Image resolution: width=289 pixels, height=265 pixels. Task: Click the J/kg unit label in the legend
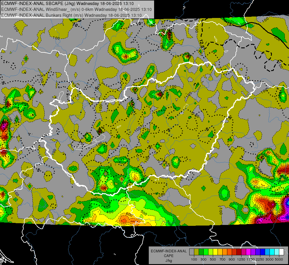[169, 261]
